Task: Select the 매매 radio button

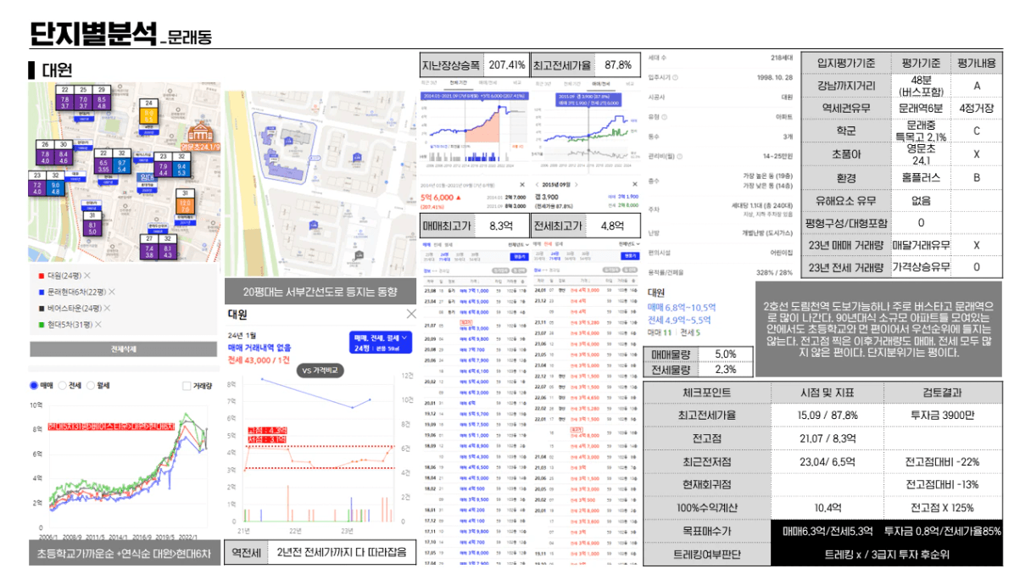Action: (x=34, y=385)
